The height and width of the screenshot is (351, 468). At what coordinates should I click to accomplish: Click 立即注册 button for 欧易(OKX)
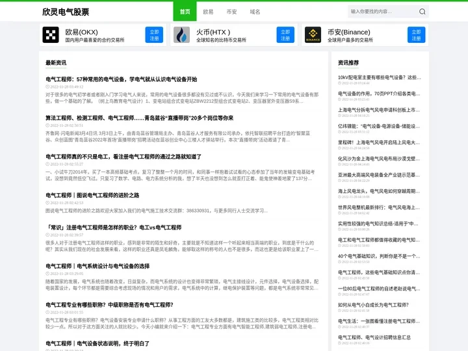coord(154,35)
